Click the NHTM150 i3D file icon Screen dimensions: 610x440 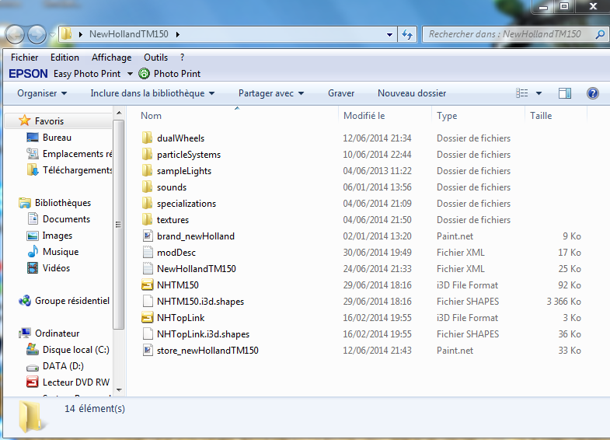point(148,285)
